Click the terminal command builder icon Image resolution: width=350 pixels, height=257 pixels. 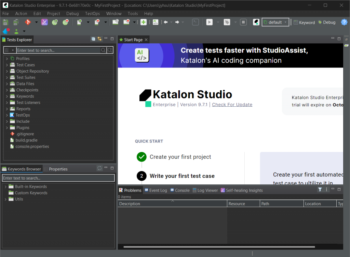196,22
